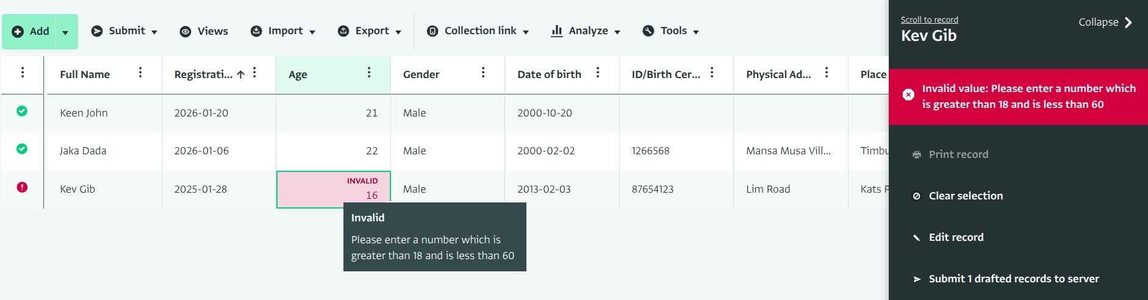
Task: Expand the Export menu
Action: 370,31
